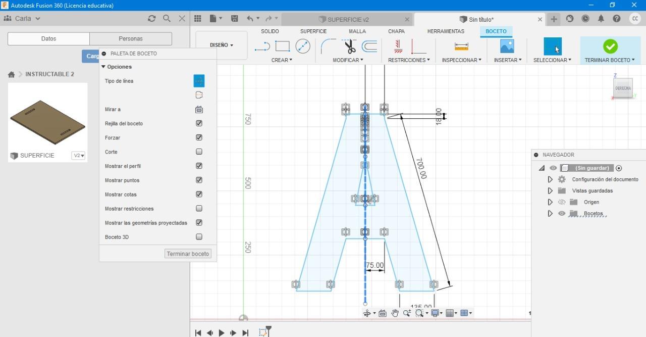Switch to SUPERFICIE v2 document tab
Image resolution: width=646 pixels, height=337 pixels.
point(347,19)
